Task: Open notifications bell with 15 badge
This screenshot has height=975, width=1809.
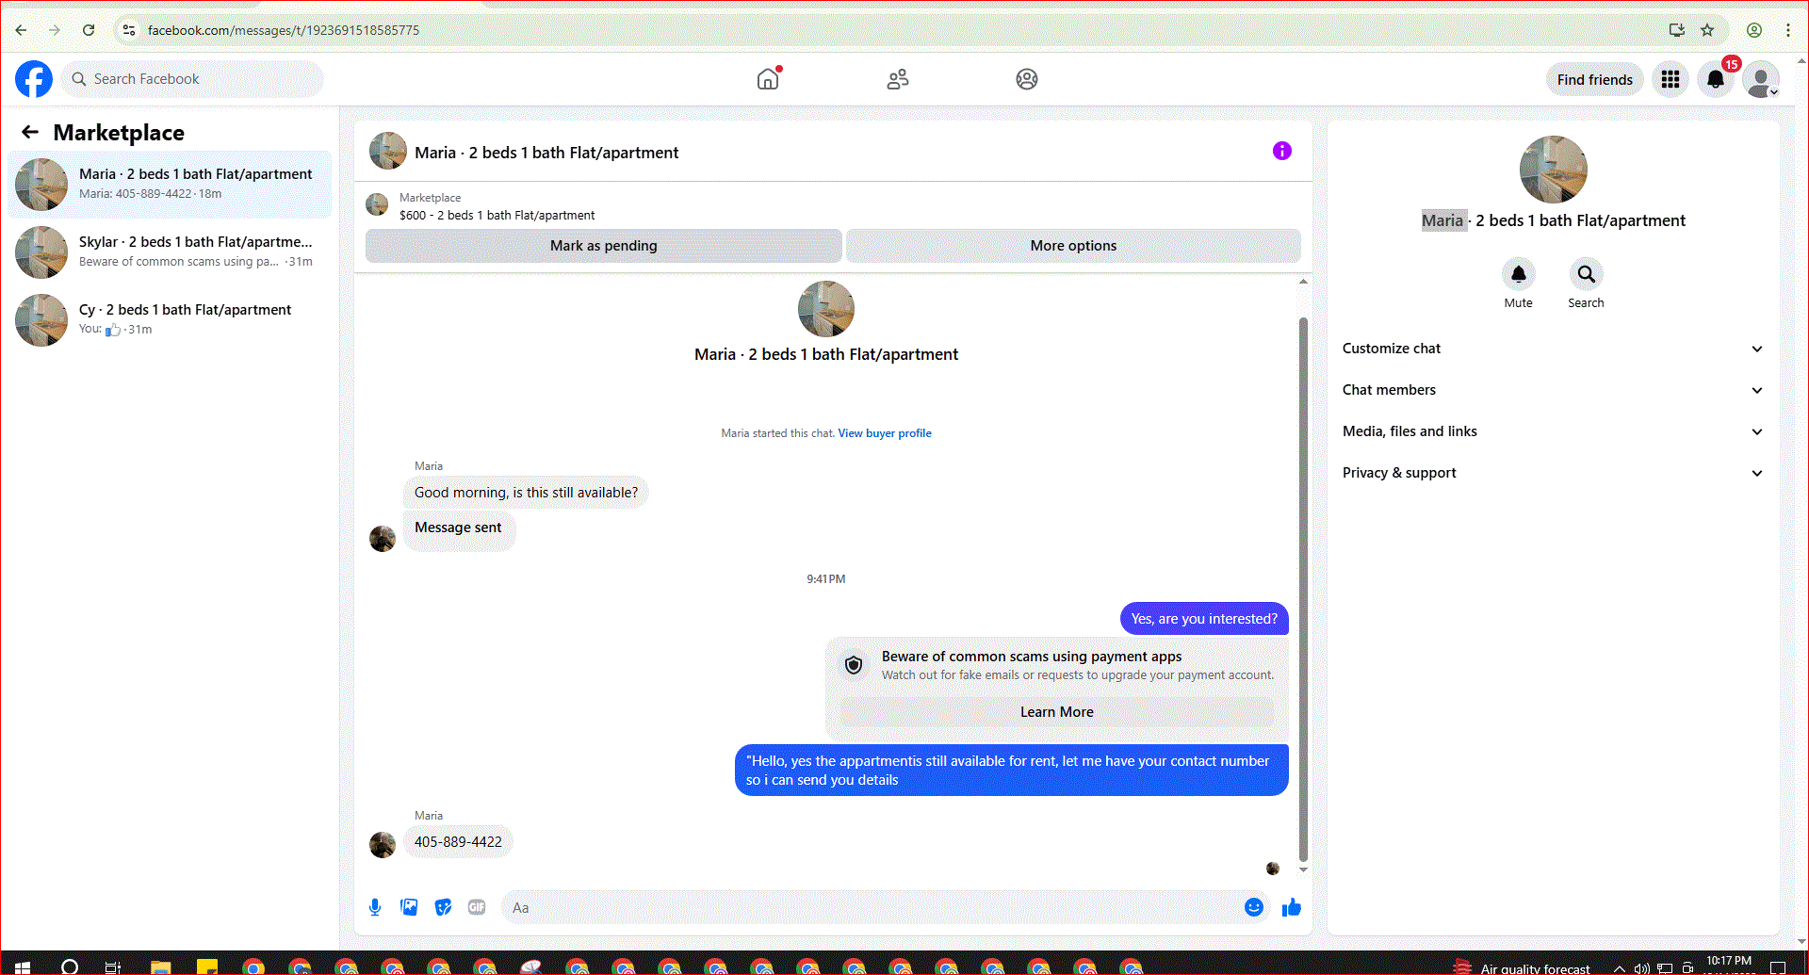Action: click(1716, 79)
